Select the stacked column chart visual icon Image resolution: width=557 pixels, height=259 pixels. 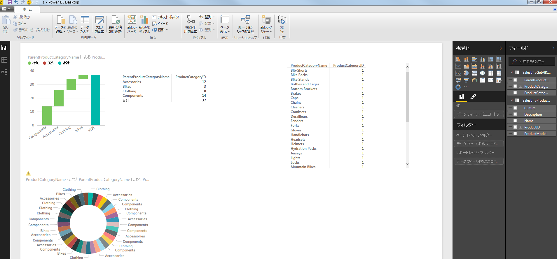tap(466, 59)
